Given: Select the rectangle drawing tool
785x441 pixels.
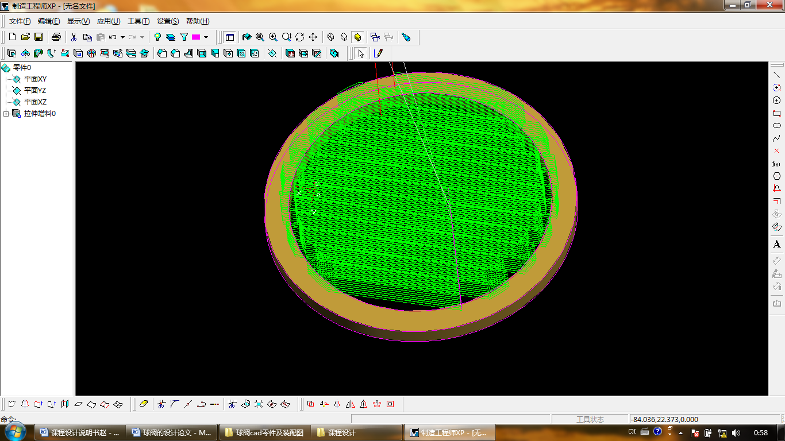Looking at the screenshot, I should coord(777,113).
